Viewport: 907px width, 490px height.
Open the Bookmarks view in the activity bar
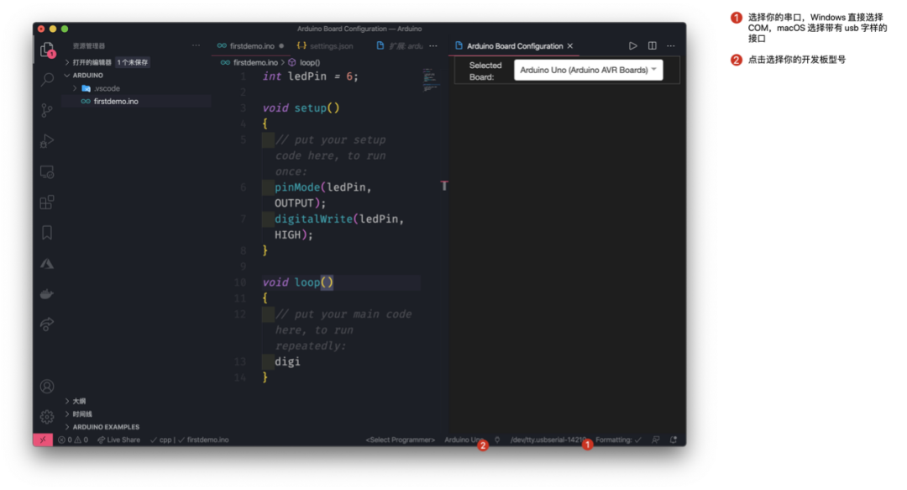pos(47,233)
